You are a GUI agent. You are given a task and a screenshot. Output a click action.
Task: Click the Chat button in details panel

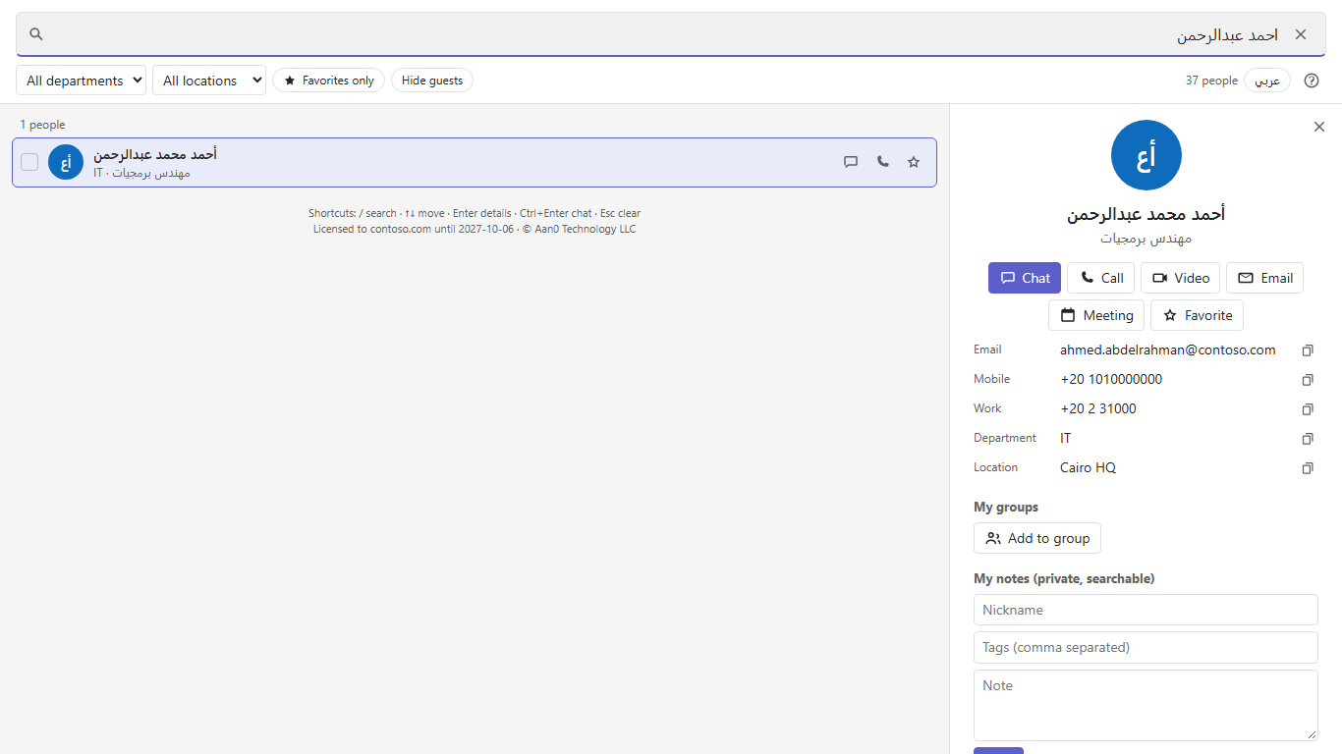(x=1025, y=278)
